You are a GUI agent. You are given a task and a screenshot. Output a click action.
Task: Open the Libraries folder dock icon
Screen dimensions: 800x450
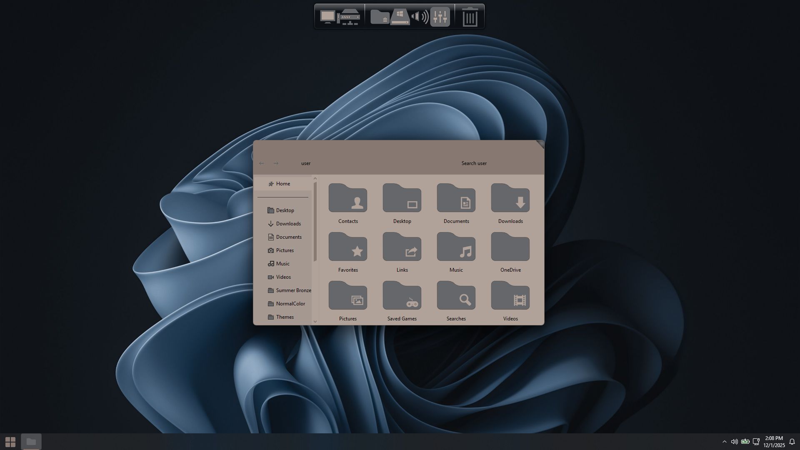[380, 17]
